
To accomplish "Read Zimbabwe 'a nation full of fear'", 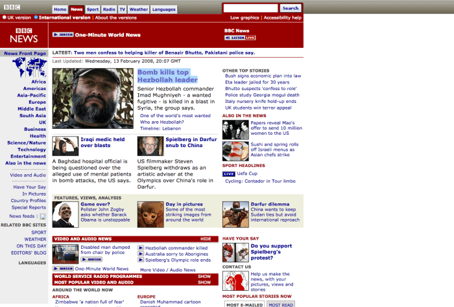I will 90,302.
